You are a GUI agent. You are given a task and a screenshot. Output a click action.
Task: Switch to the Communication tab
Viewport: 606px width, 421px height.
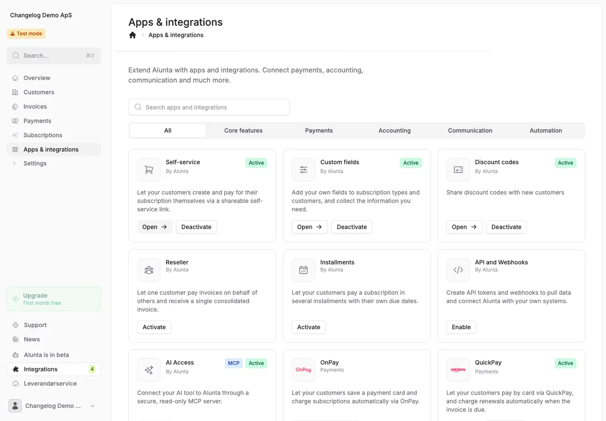[x=470, y=131]
